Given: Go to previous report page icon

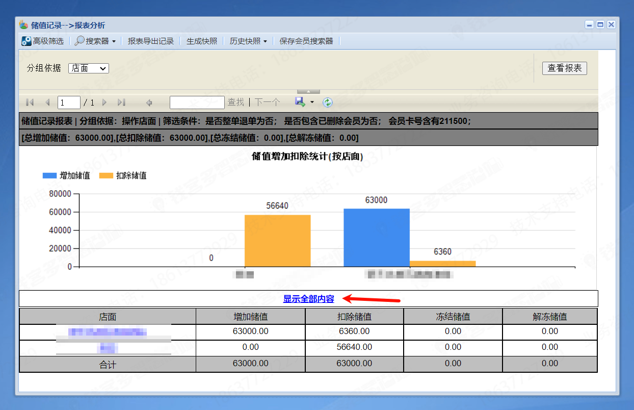Looking at the screenshot, I should tap(47, 102).
